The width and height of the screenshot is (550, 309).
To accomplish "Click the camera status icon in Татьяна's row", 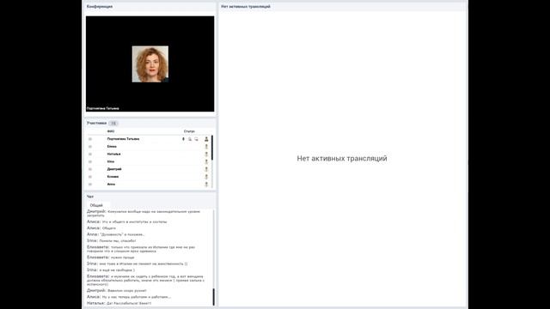I will 190,139.
